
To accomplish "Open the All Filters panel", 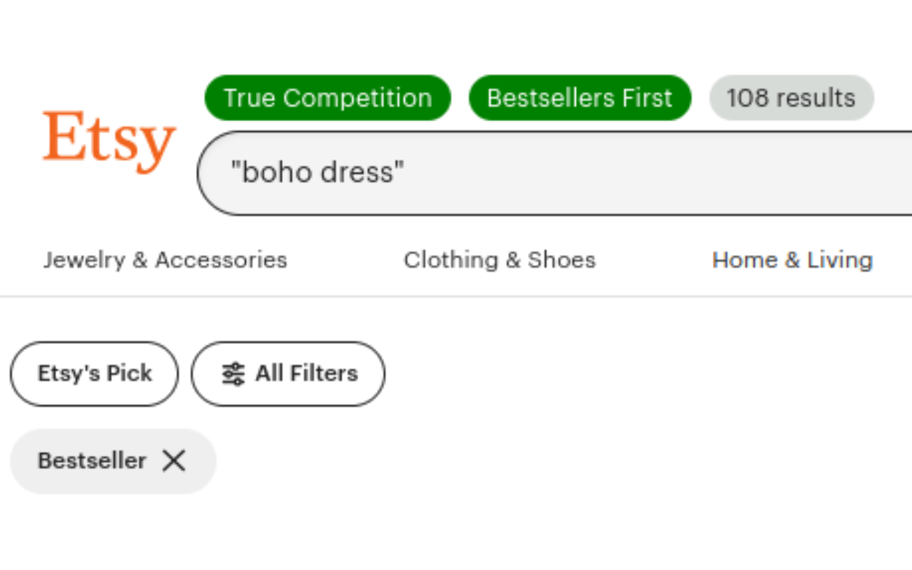I will (x=288, y=373).
